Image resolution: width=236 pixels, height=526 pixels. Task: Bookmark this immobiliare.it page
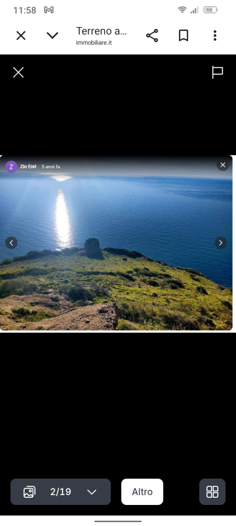click(184, 36)
